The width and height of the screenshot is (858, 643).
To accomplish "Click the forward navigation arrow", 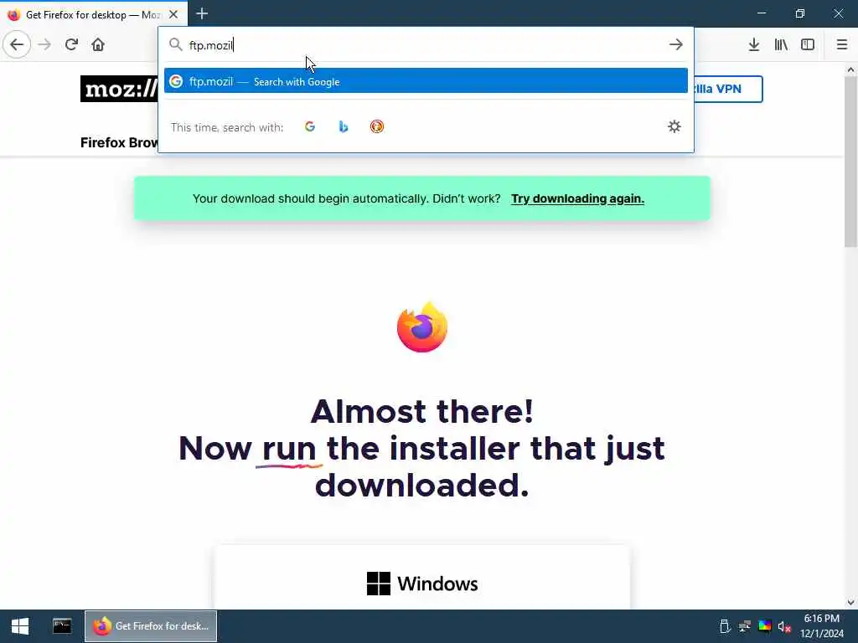I will point(45,44).
